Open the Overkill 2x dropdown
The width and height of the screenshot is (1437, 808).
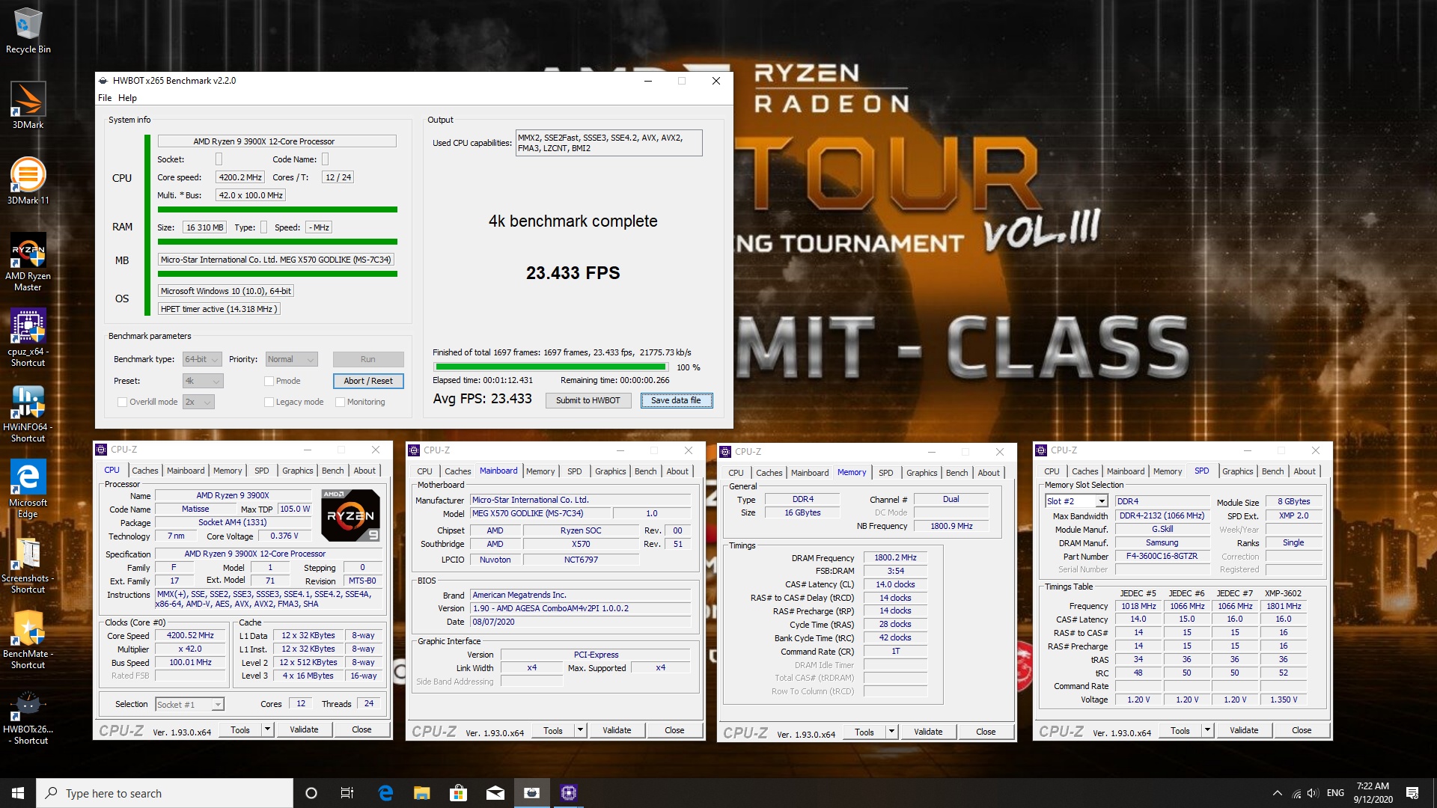(198, 402)
